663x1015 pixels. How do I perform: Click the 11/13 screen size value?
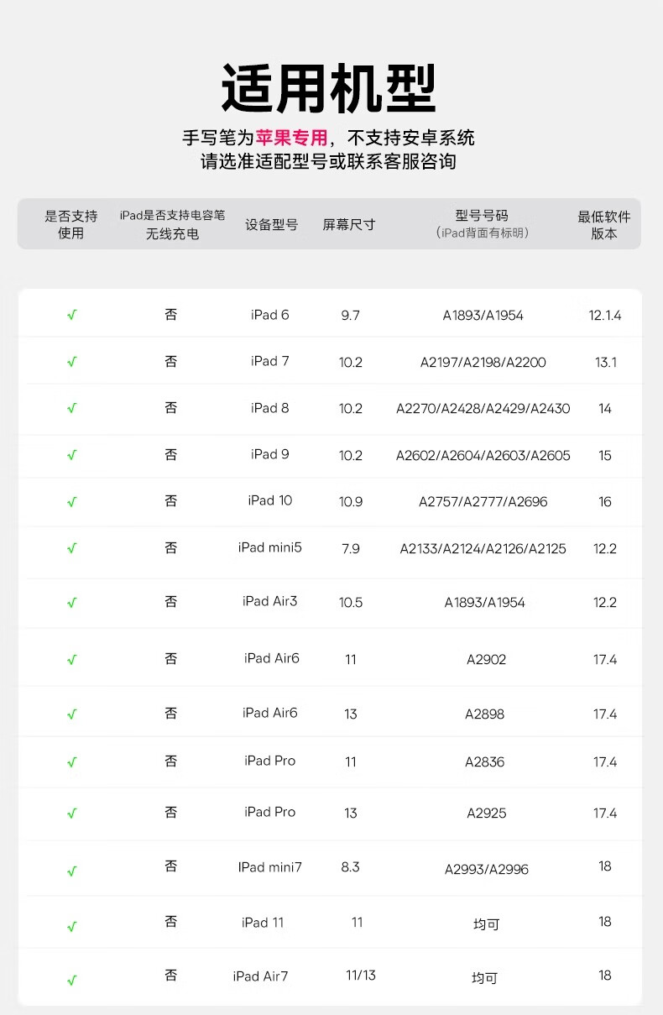(x=361, y=976)
